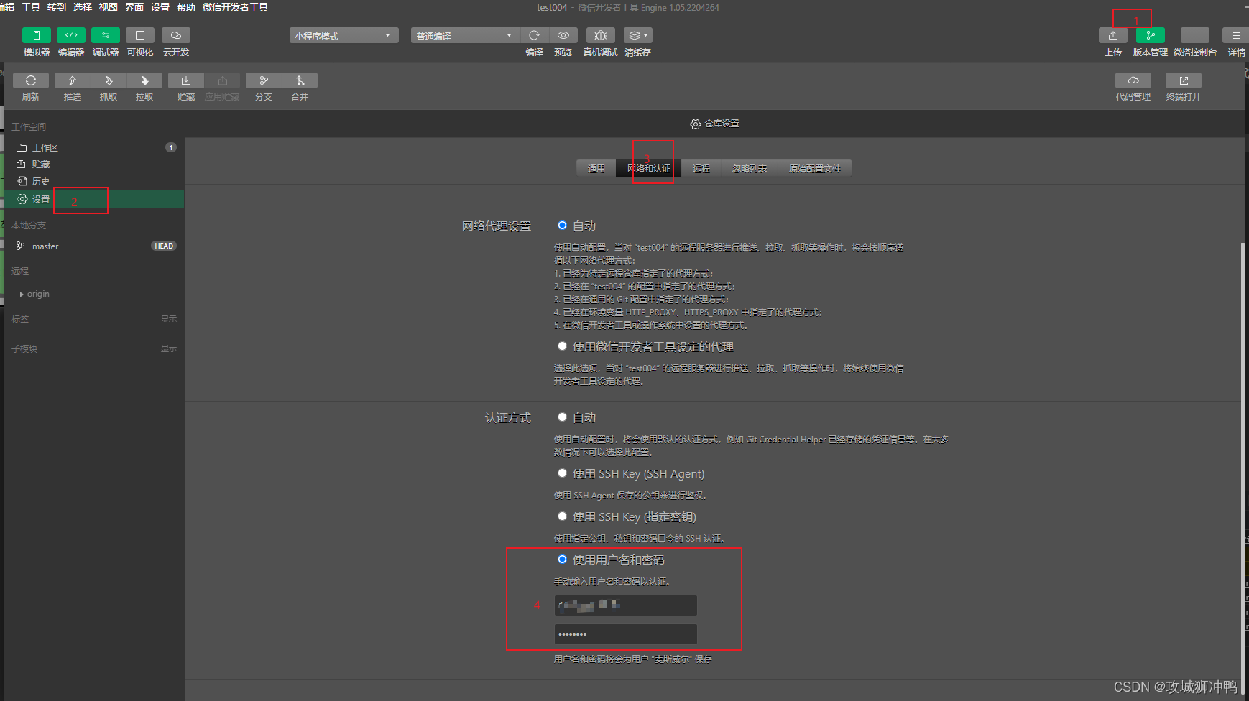Open the 普通编译 compile mode dropdown
1249x701 pixels.
(x=466, y=35)
